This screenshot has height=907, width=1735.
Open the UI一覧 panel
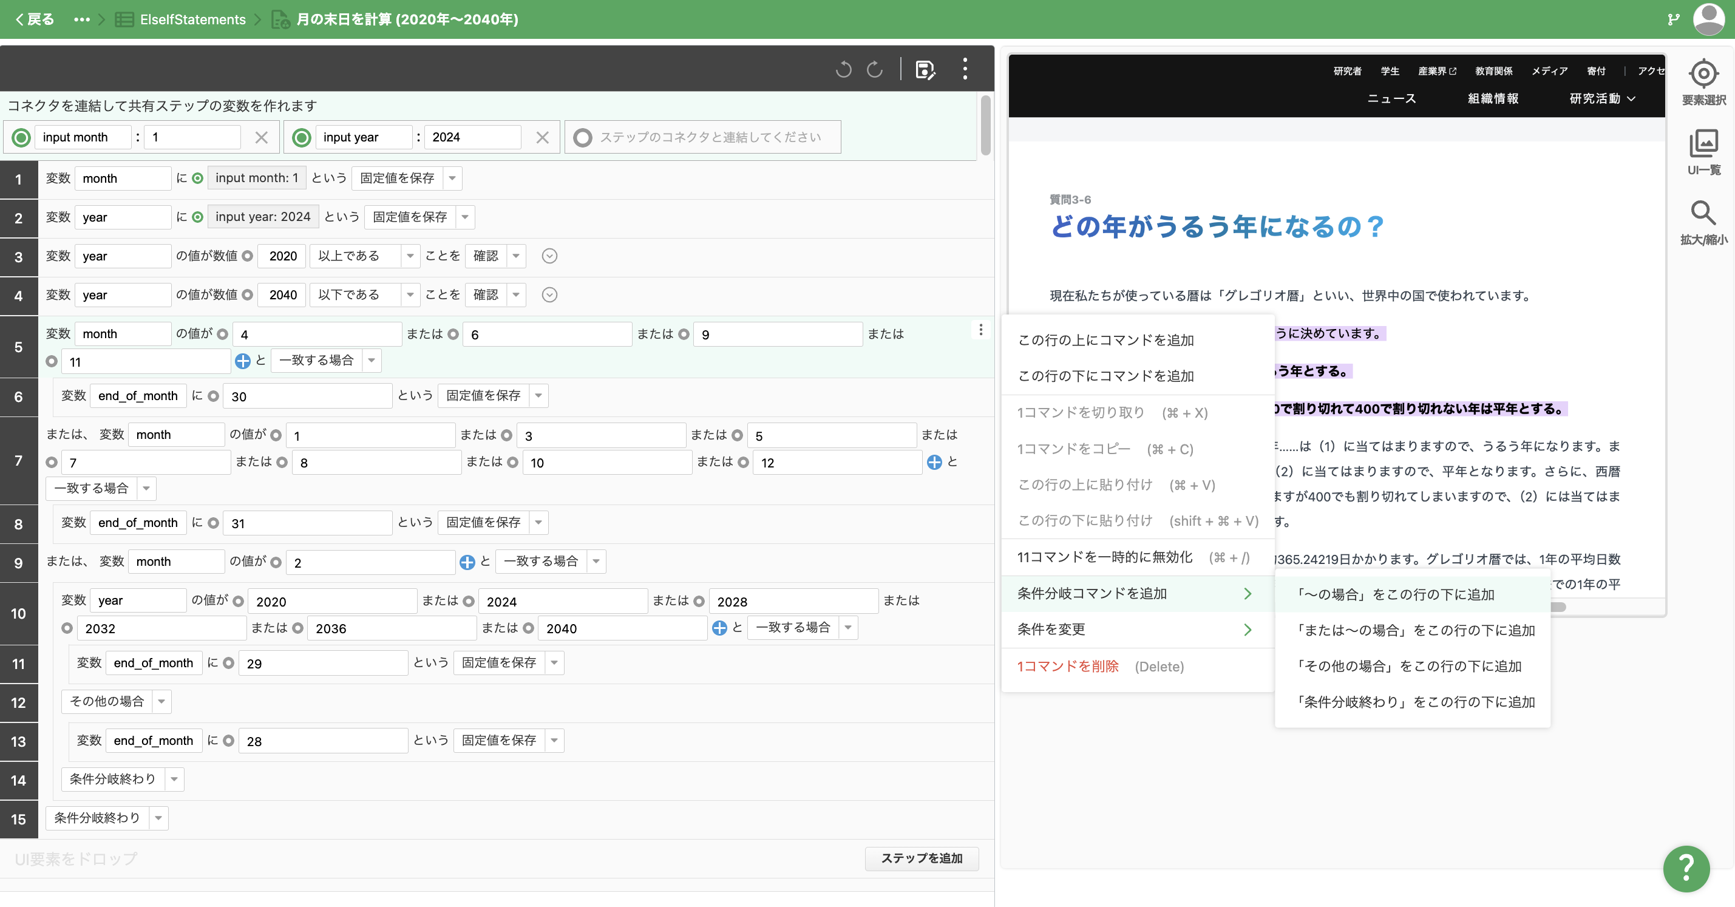(1703, 152)
